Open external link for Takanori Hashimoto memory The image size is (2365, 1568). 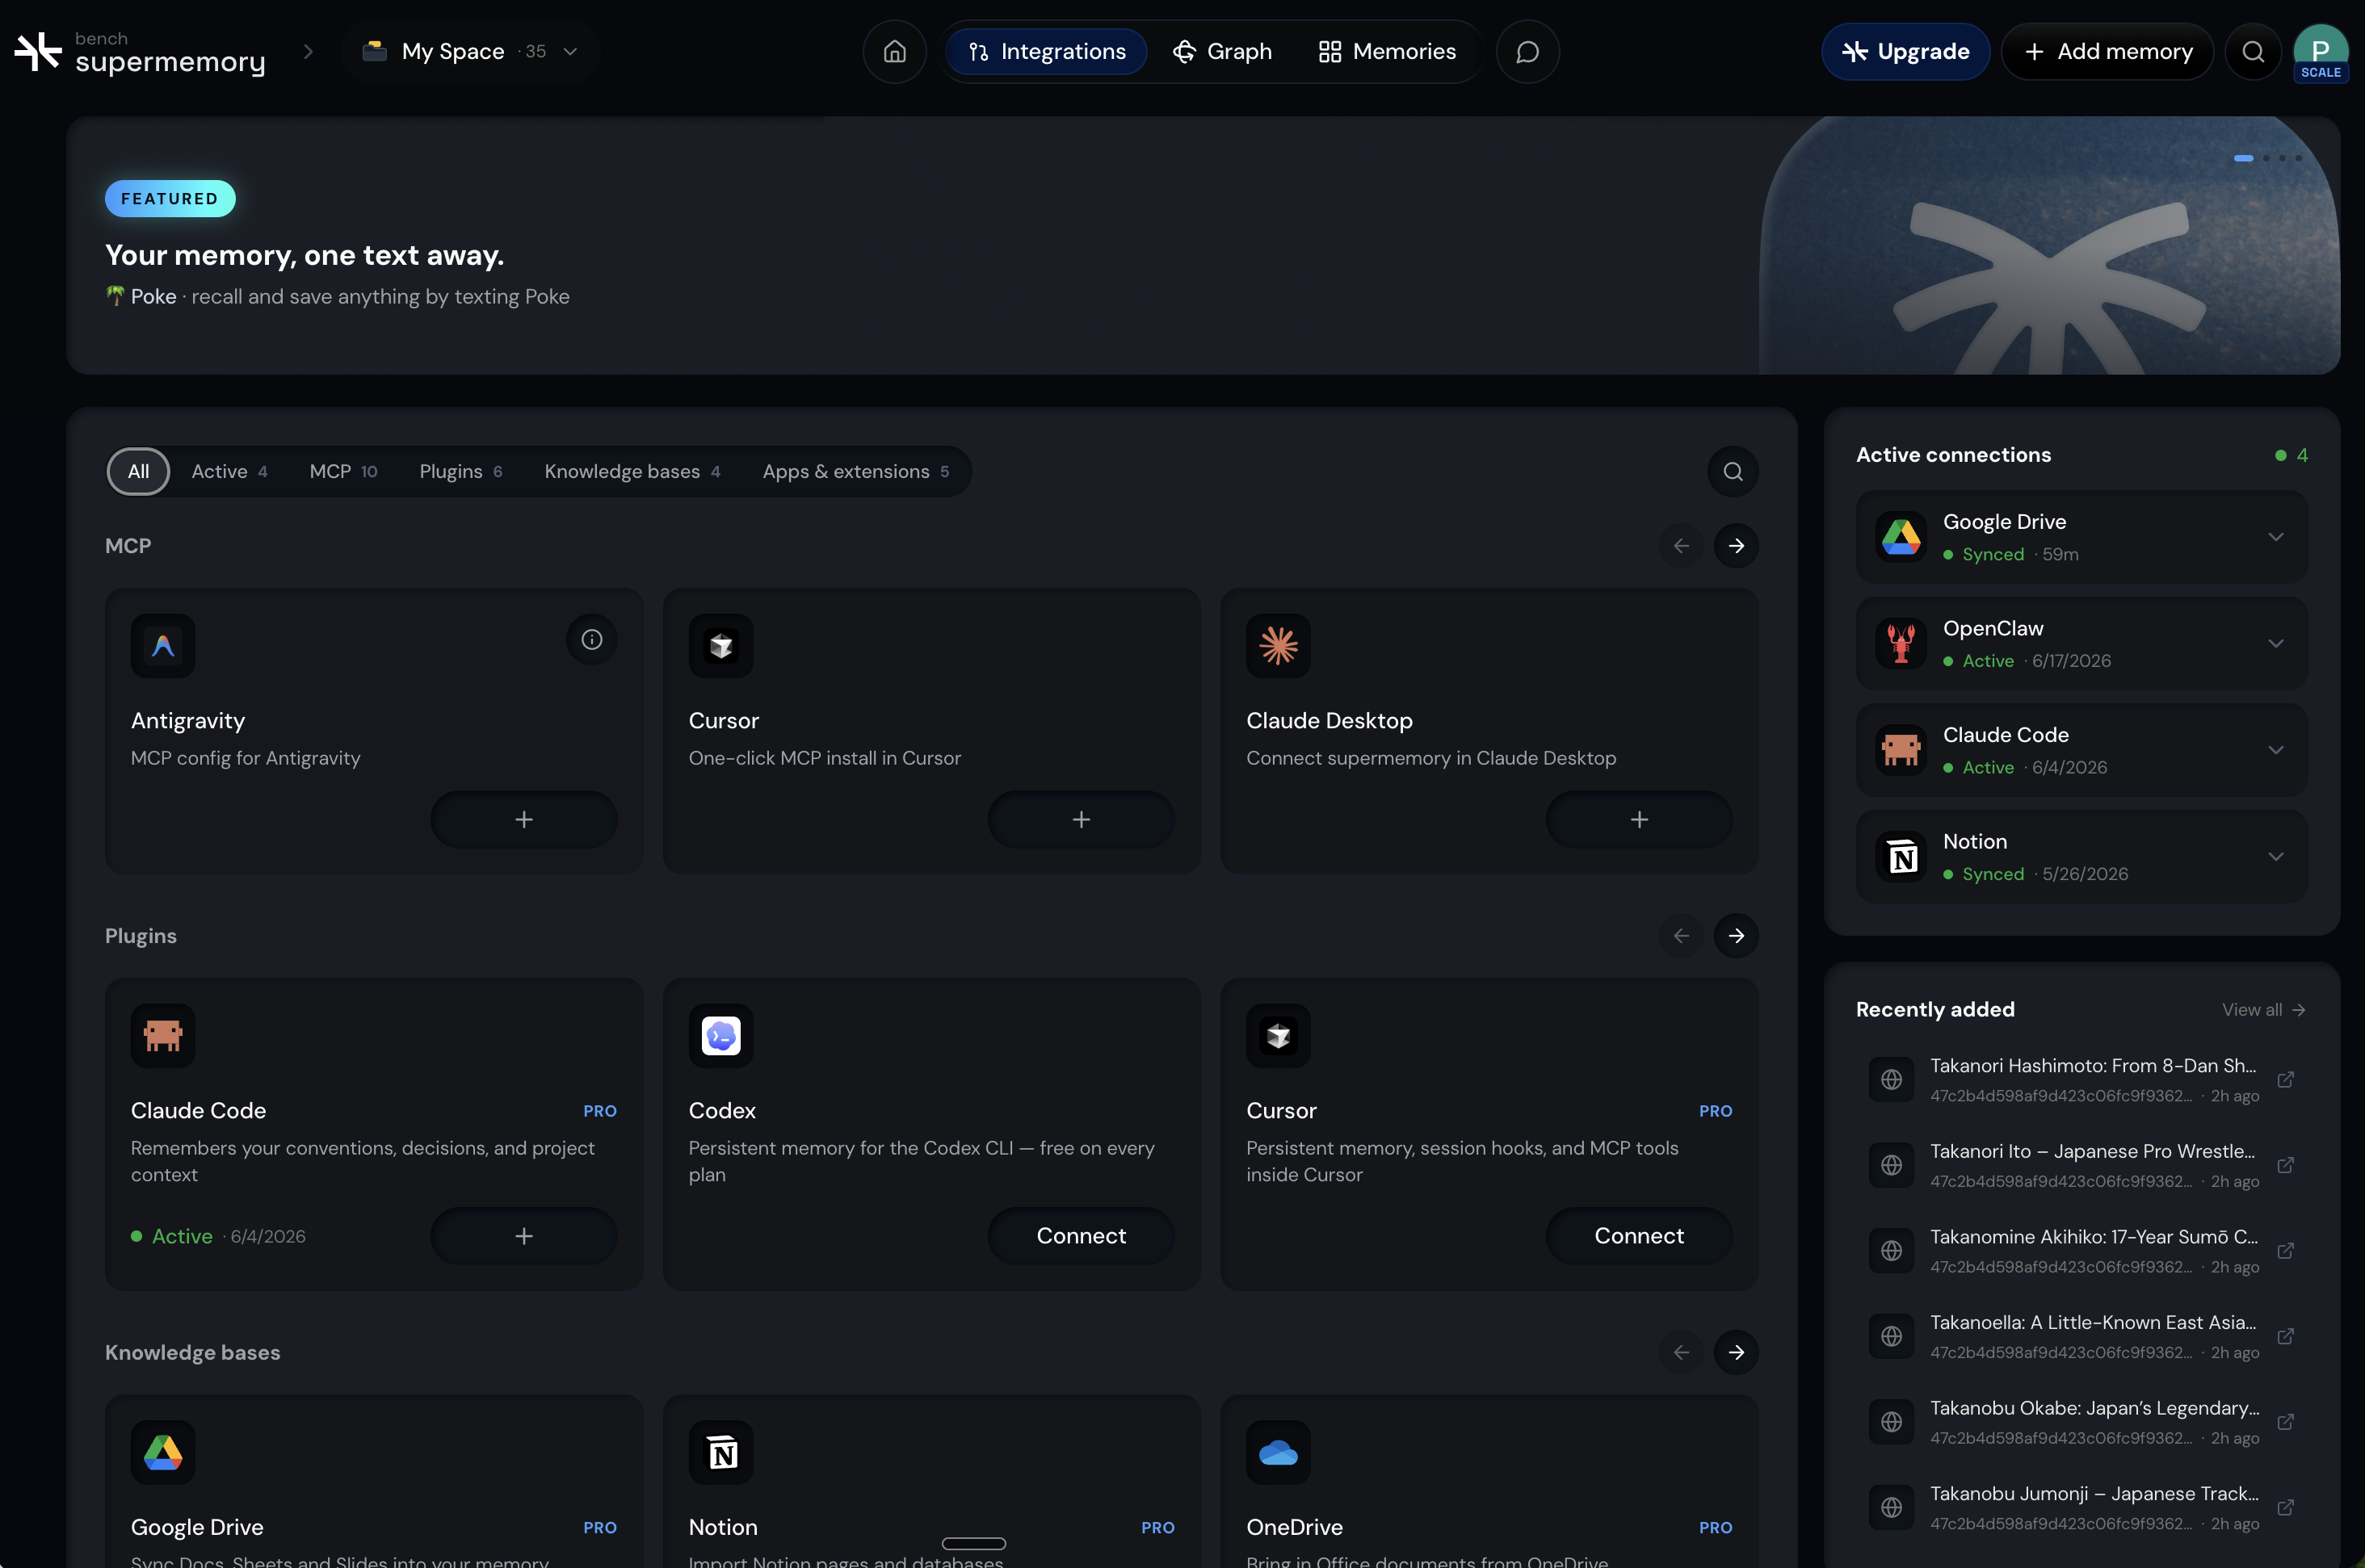2285,1080
